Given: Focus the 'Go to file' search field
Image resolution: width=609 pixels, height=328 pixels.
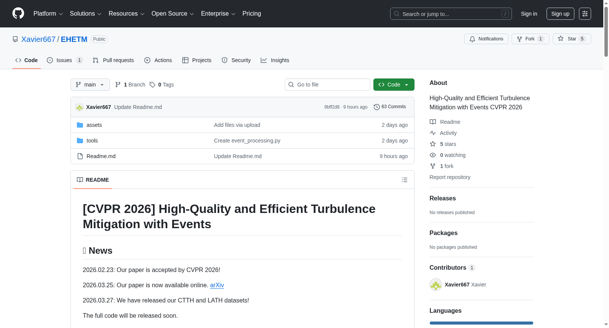Looking at the screenshot, I should tap(327, 85).
